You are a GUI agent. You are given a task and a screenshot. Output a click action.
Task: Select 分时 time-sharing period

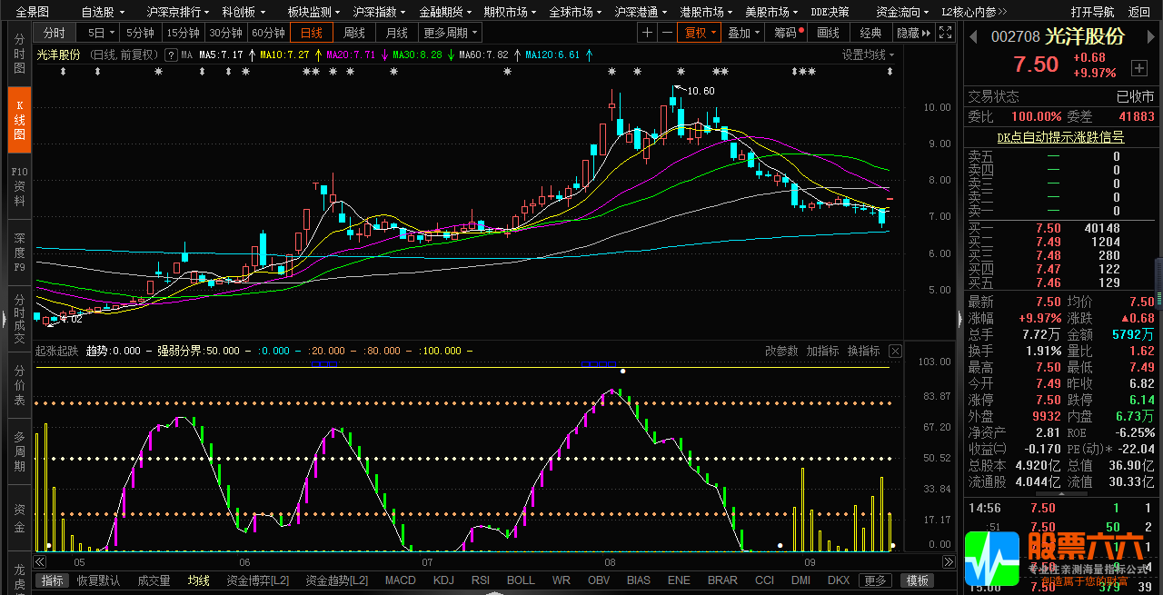click(x=55, y=33)
